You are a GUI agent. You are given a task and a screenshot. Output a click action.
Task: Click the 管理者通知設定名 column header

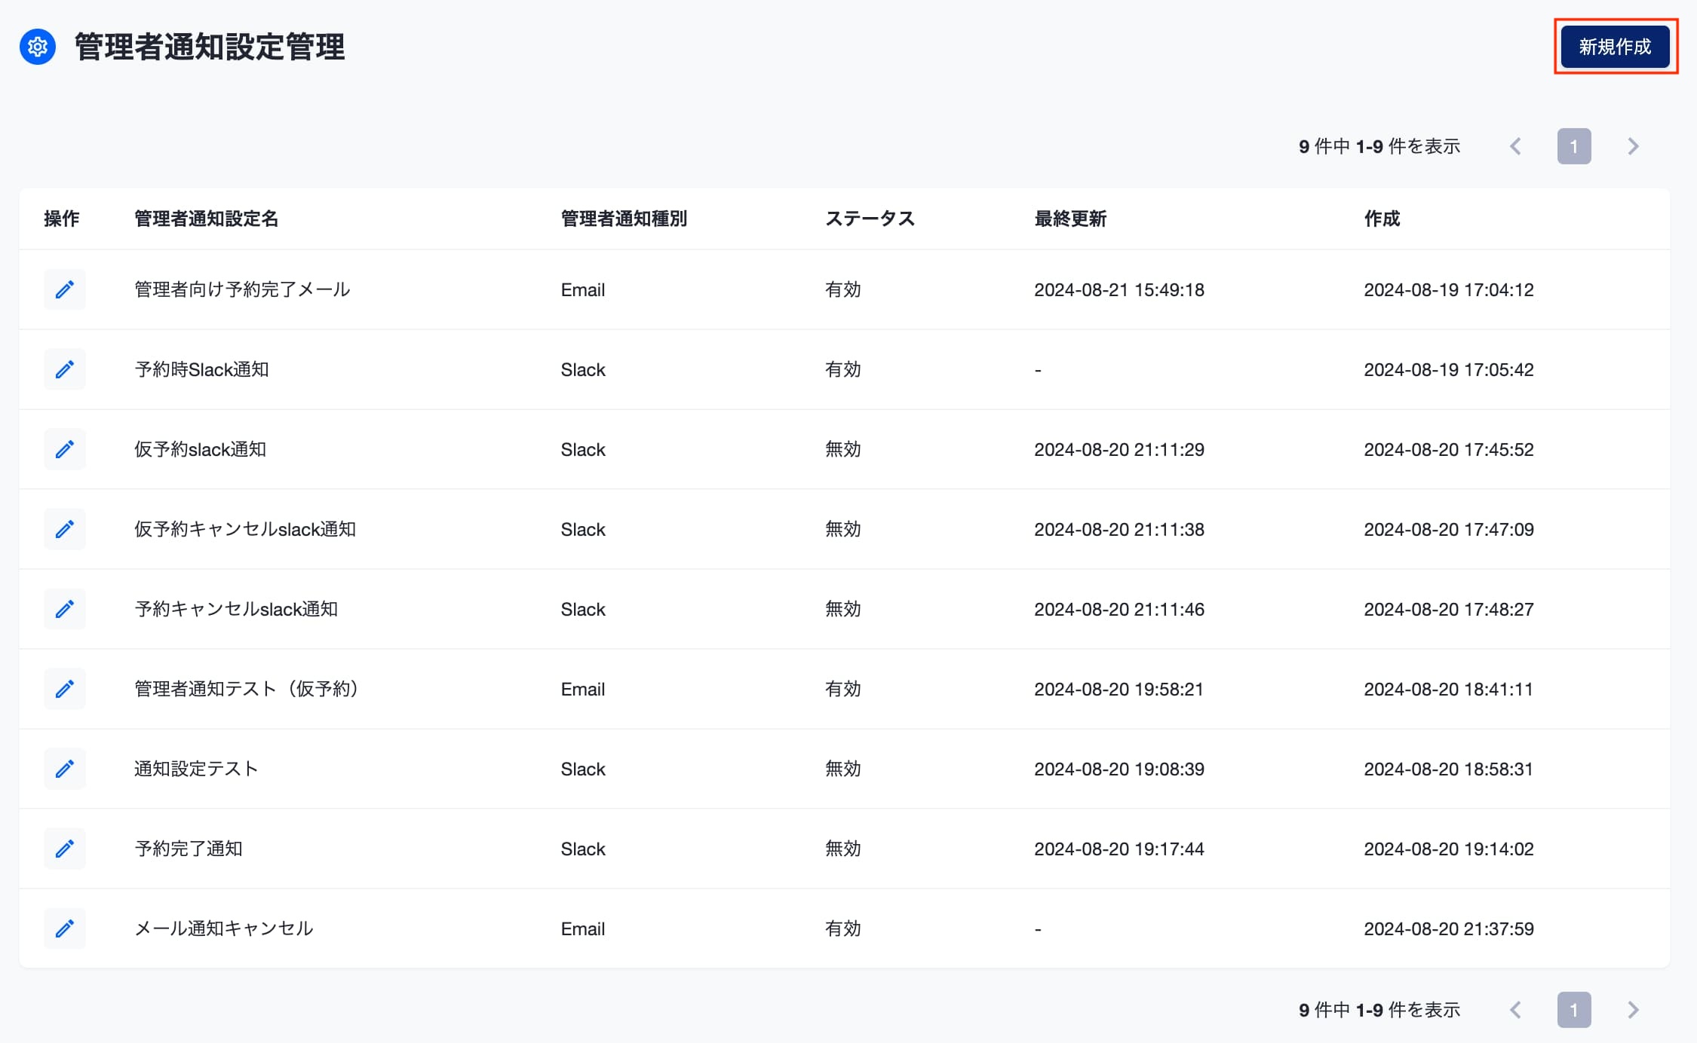point(207,219)
